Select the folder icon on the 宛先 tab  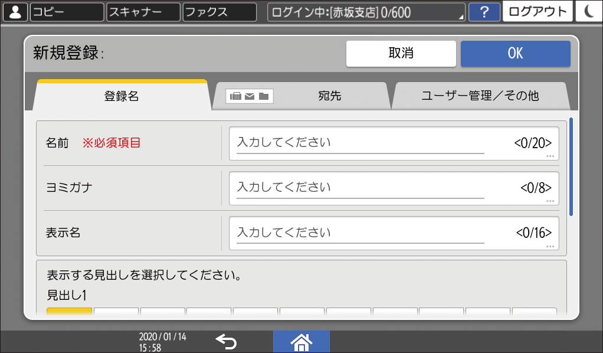point(263,96)
